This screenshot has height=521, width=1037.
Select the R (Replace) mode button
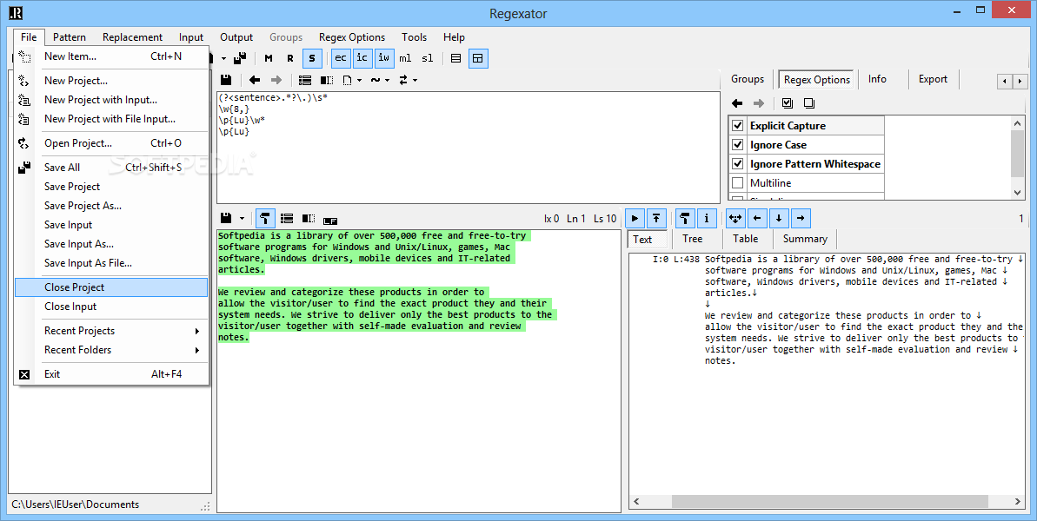coord(290,58)
